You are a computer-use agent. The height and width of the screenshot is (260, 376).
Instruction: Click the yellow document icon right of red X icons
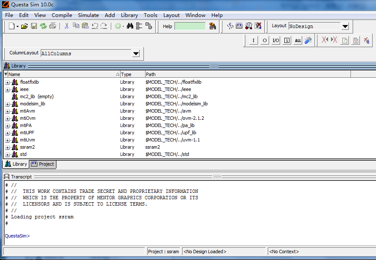(345, 40)
